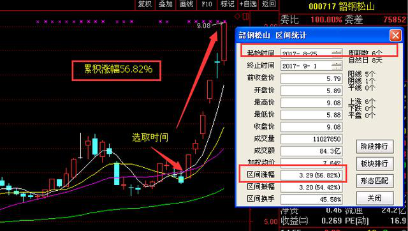
Task: Click the window-layout icon beside the diamond
Action: [245, 17]
